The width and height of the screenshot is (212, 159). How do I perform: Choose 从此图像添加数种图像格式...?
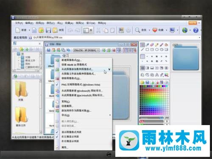point(83,69)
